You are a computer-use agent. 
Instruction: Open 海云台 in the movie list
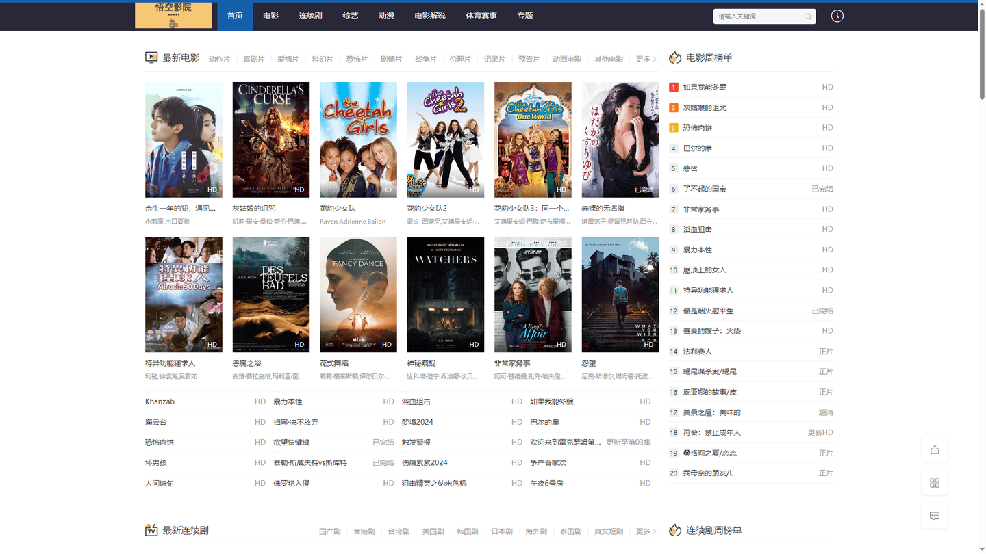(155, 422)
